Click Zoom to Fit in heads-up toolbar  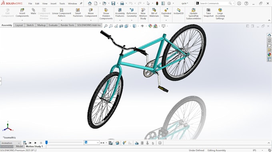(x=106, y=26)
